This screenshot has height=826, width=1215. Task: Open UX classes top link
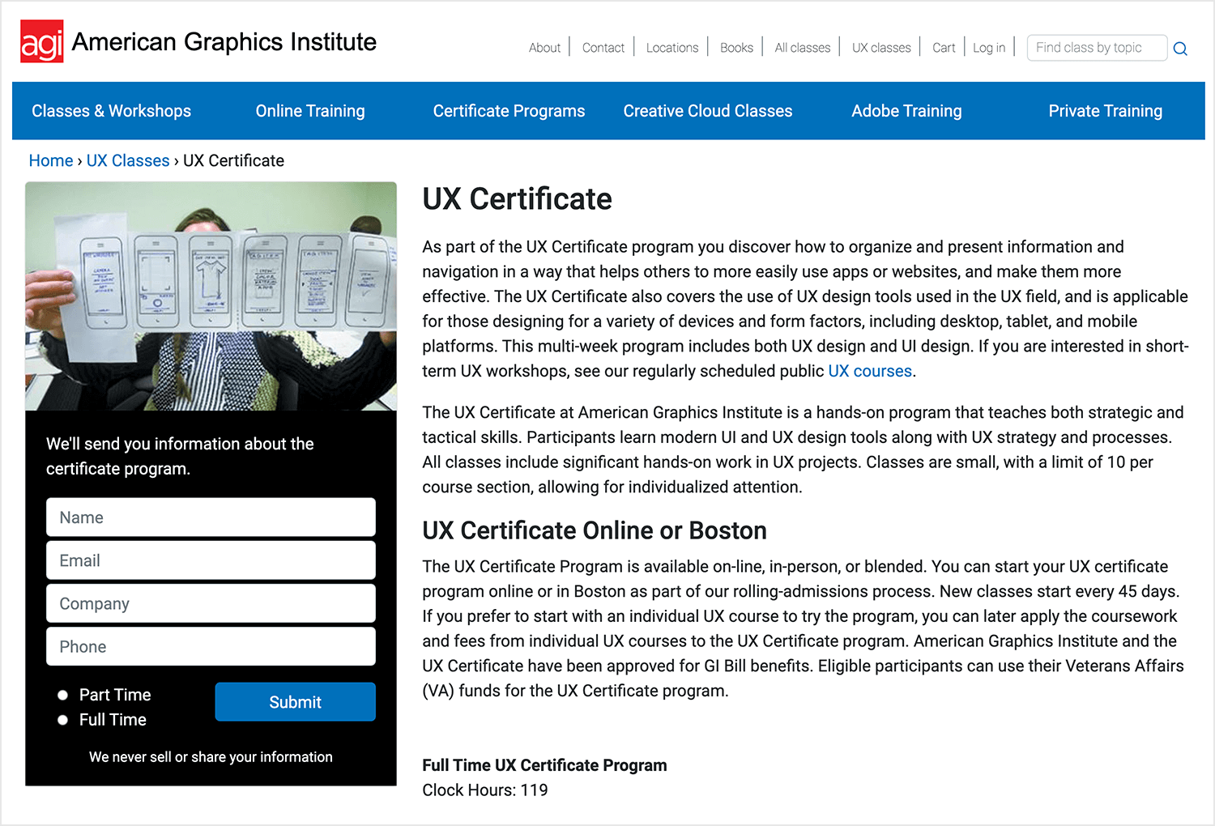[x=881, y=48]
